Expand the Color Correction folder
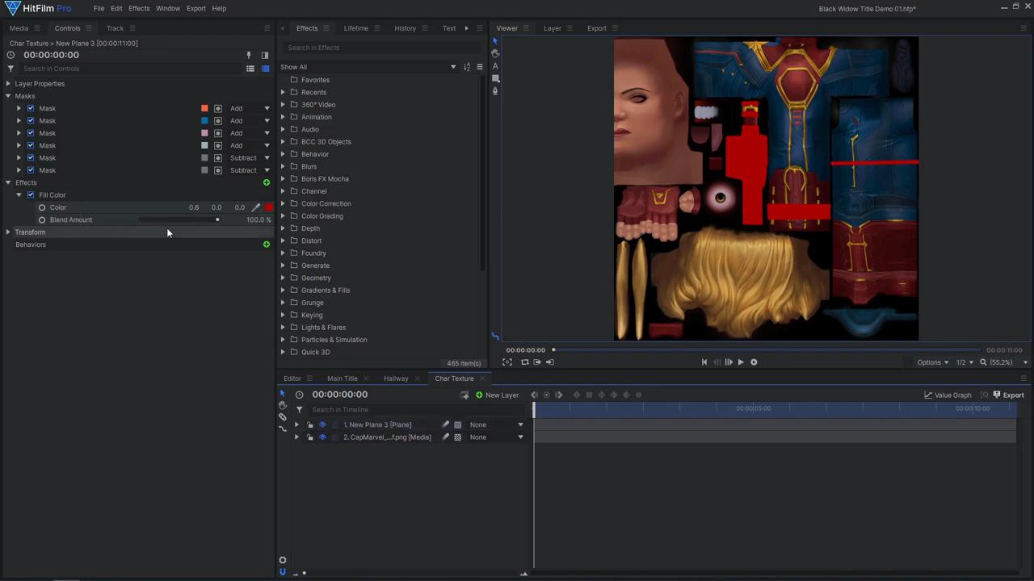Screen dimensions: 1034x581 283,203
